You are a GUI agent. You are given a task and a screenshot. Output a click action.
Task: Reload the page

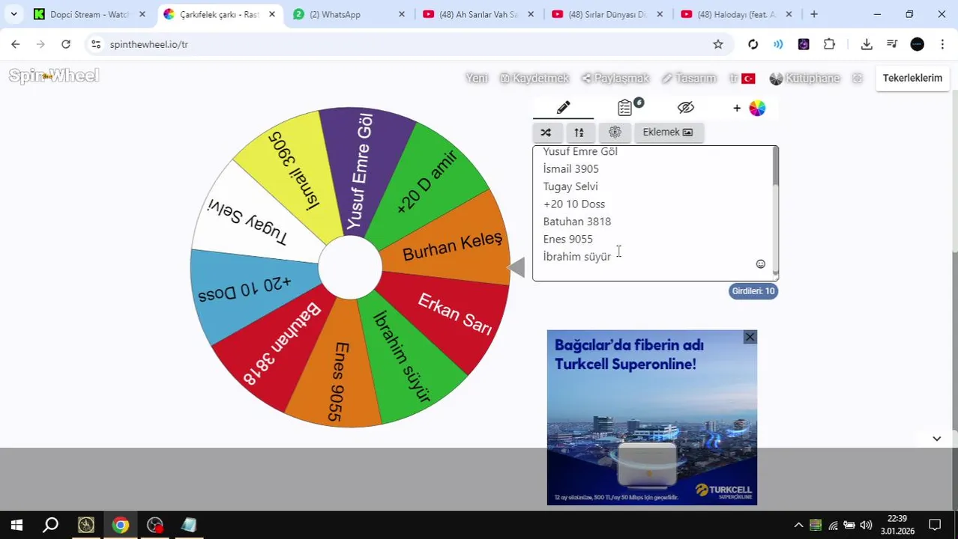pyautogui.click(x=66, y=44)
